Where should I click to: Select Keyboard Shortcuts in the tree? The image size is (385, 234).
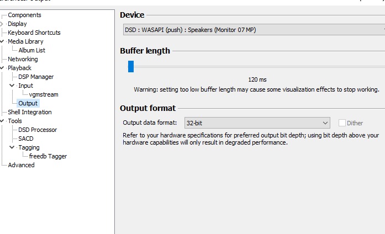(34, 33)
